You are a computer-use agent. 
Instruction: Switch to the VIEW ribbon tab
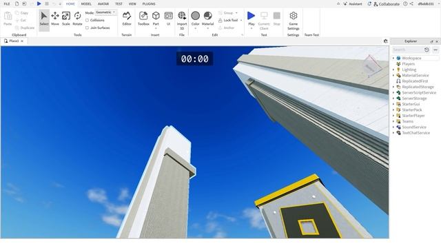click(x=132, y=4)
